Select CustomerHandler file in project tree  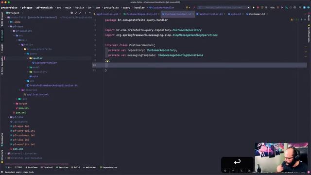click(46, 63)
